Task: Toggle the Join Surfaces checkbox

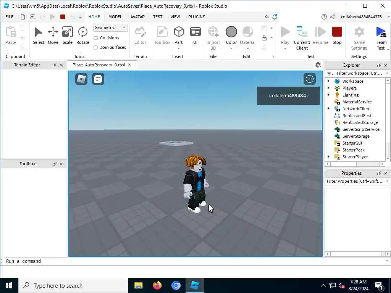Action: coord(95,47)
